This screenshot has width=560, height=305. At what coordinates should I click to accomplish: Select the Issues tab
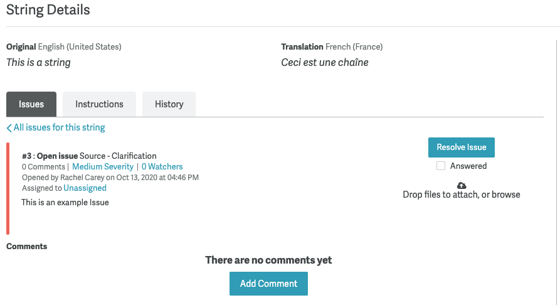coord(31,104)
